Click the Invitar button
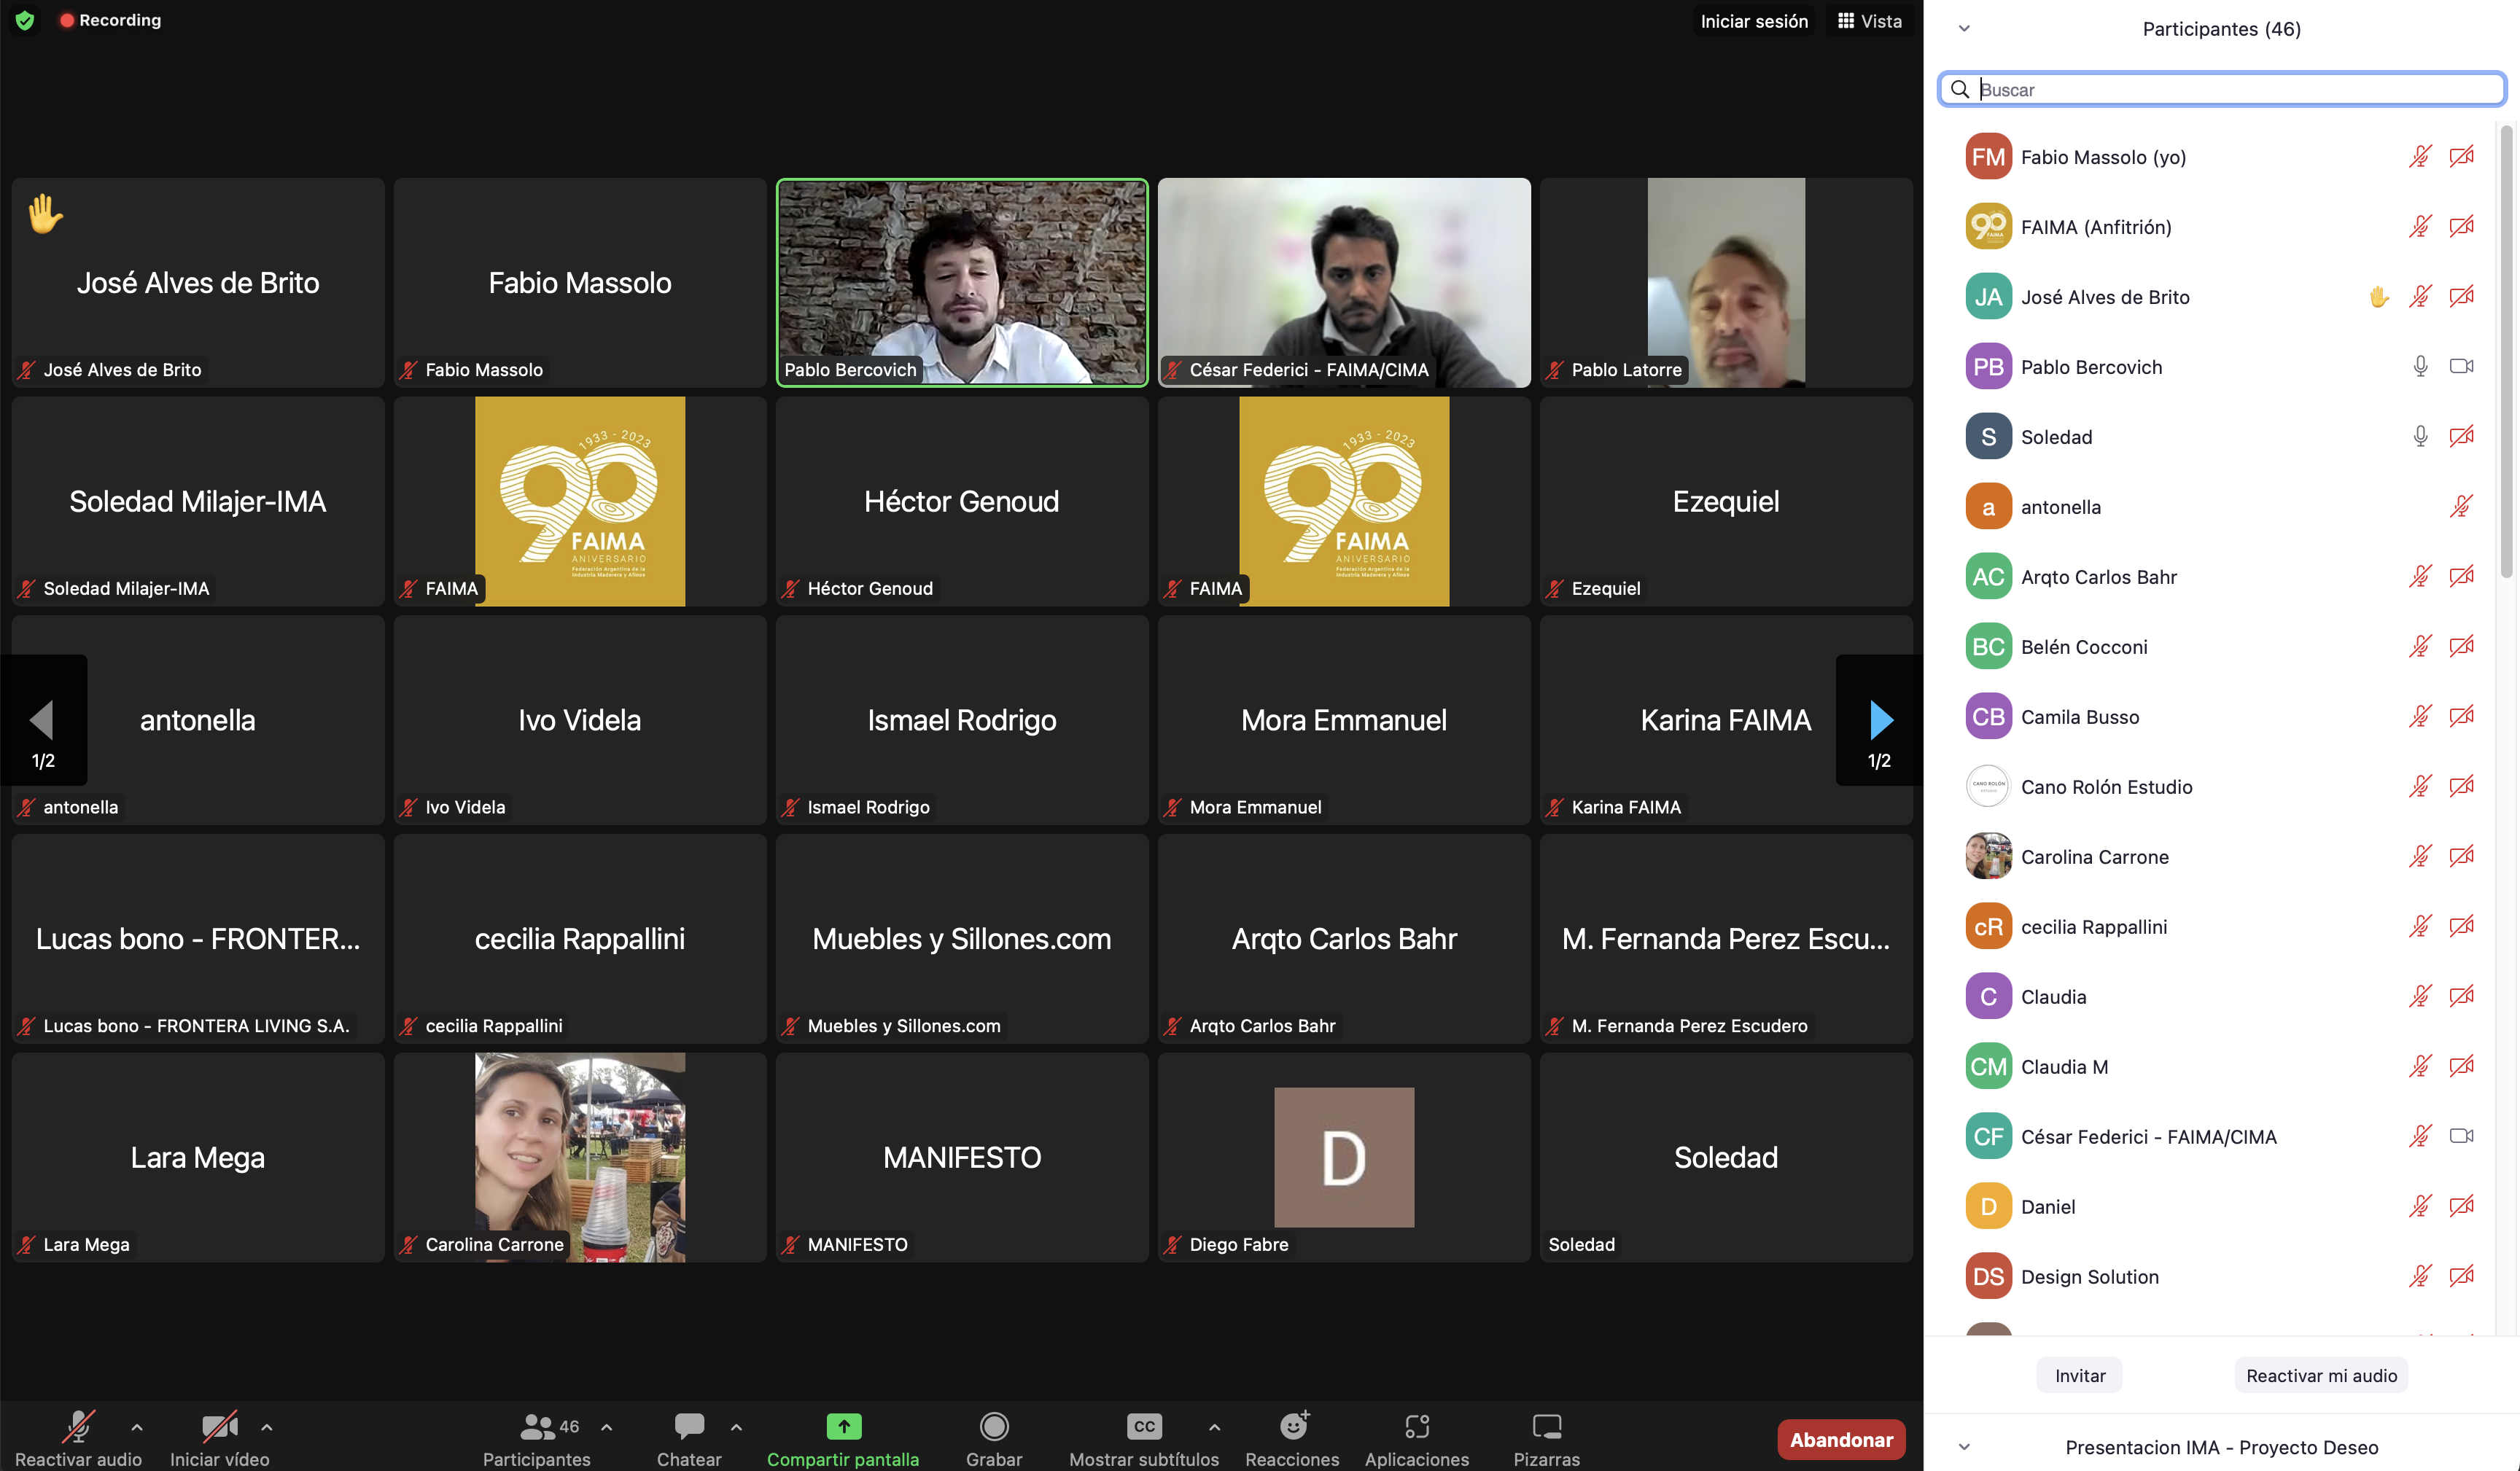2520x1471 pixels. click(2079, 1375)
